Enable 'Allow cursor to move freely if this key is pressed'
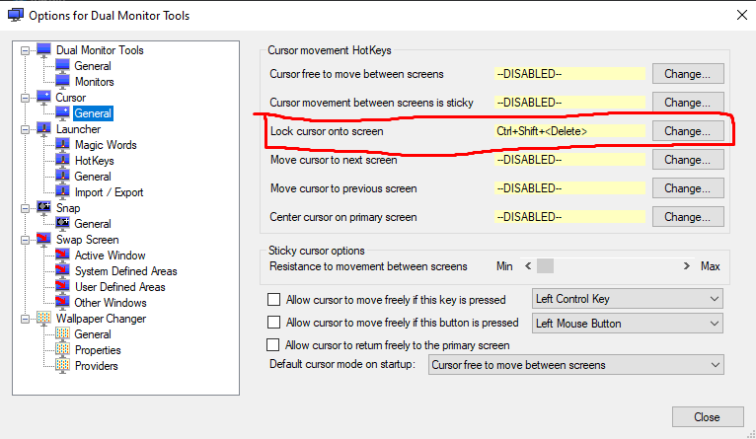This screenshot has width=756, height=439. tap(274, 300)
